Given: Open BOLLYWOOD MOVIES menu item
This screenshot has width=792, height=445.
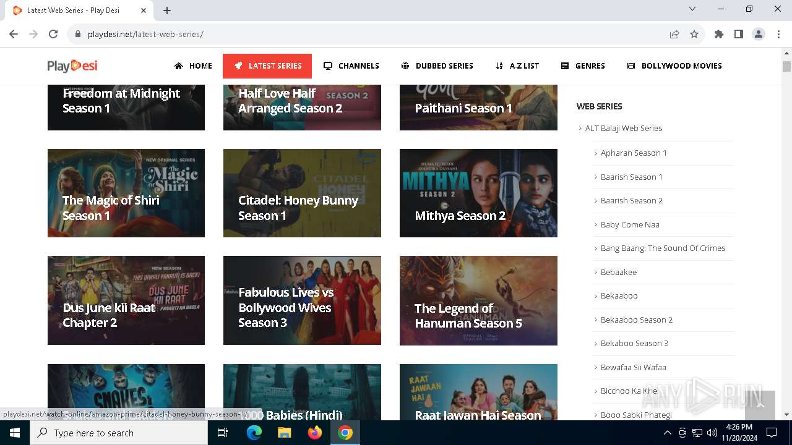Looking at the screenshot, I should pos(674,66).
